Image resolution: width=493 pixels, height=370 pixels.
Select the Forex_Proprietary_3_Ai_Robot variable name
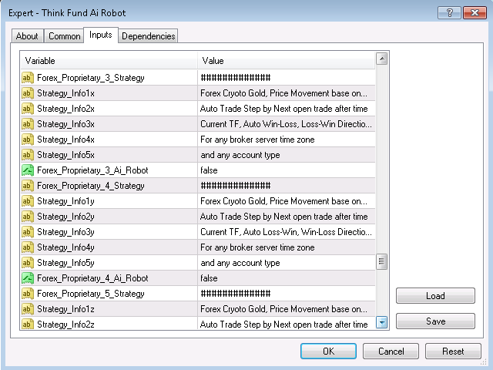(x=92, y=170)
